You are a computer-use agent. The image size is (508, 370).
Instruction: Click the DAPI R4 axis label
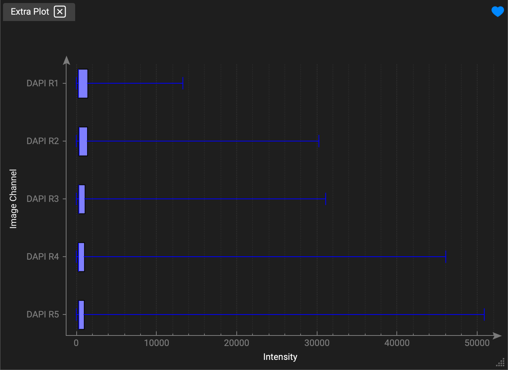pyautogui.click(x=42, y=257)
